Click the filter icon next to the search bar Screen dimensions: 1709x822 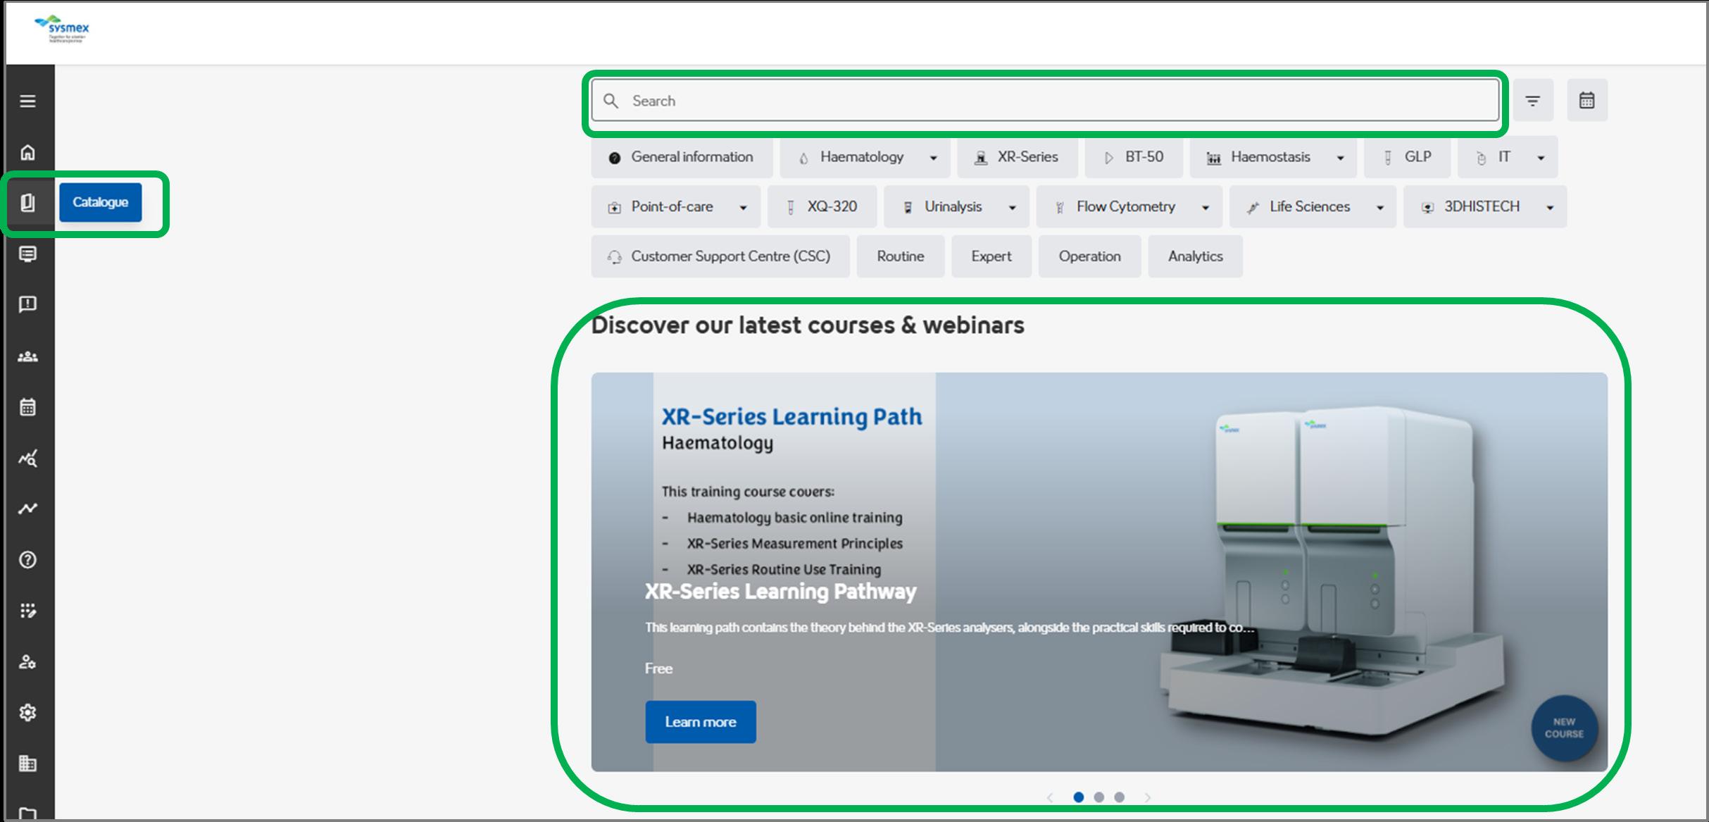click(1532, 101)
